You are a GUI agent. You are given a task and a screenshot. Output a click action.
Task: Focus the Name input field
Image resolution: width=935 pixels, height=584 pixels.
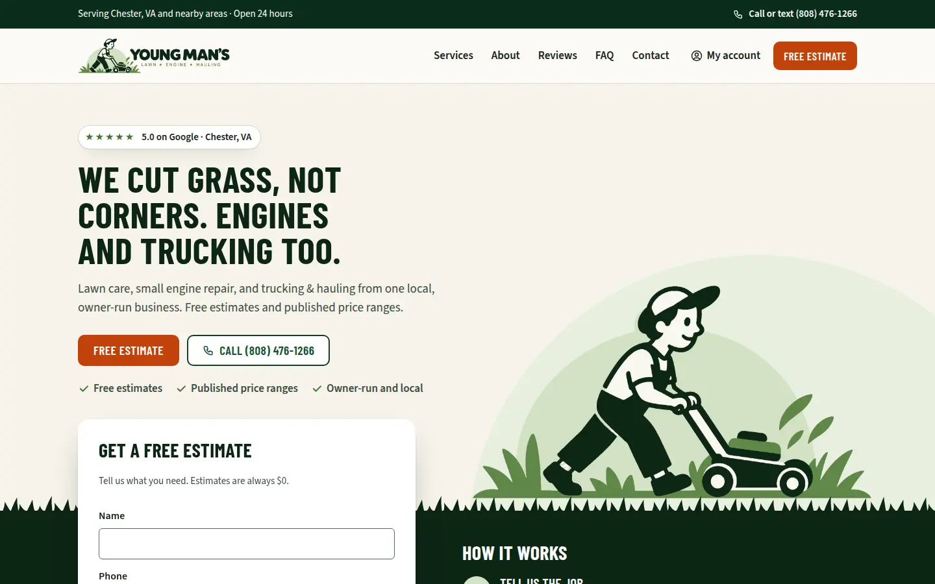(247, 544)
